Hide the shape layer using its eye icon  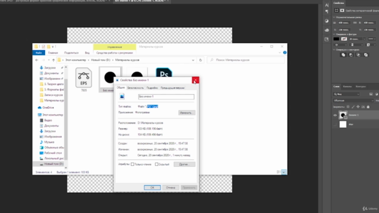(x=335, y=115)
